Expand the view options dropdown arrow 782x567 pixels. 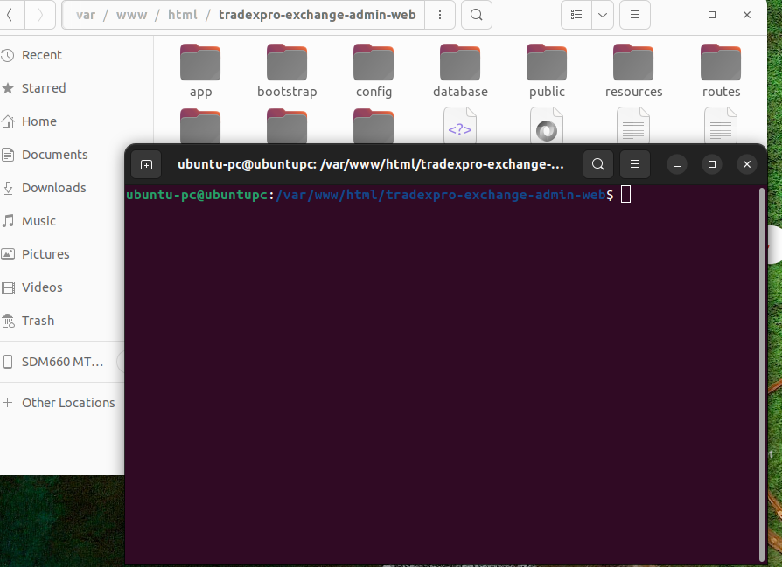(x=603, y=15)
